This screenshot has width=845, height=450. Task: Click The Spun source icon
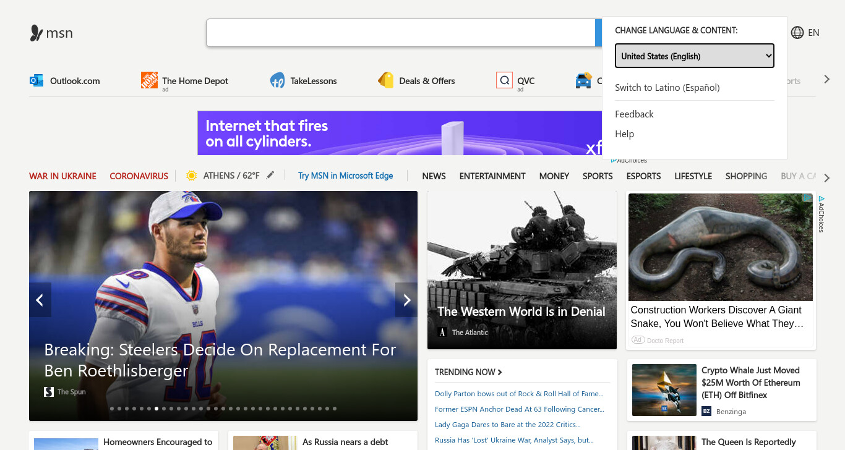click(x=49, y=392)
